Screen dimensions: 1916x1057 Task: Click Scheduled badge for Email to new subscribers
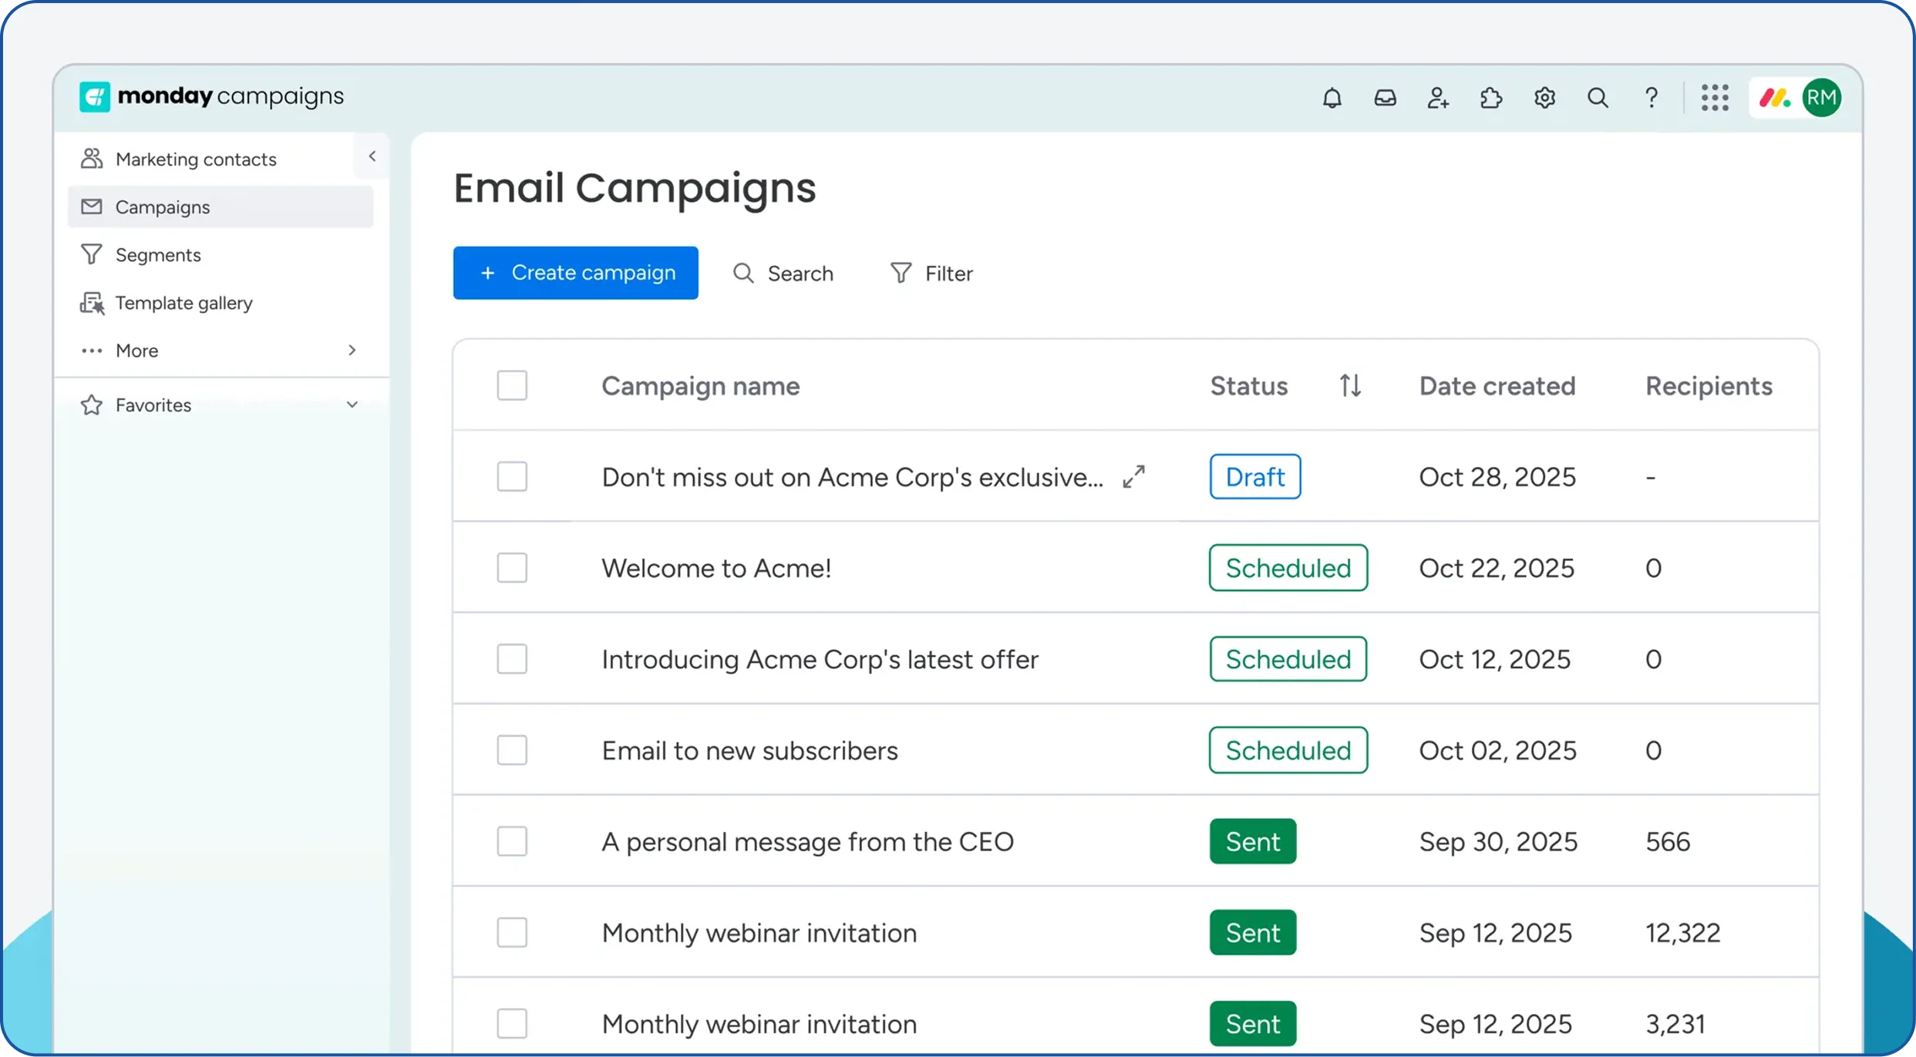tap(1288, 750)
